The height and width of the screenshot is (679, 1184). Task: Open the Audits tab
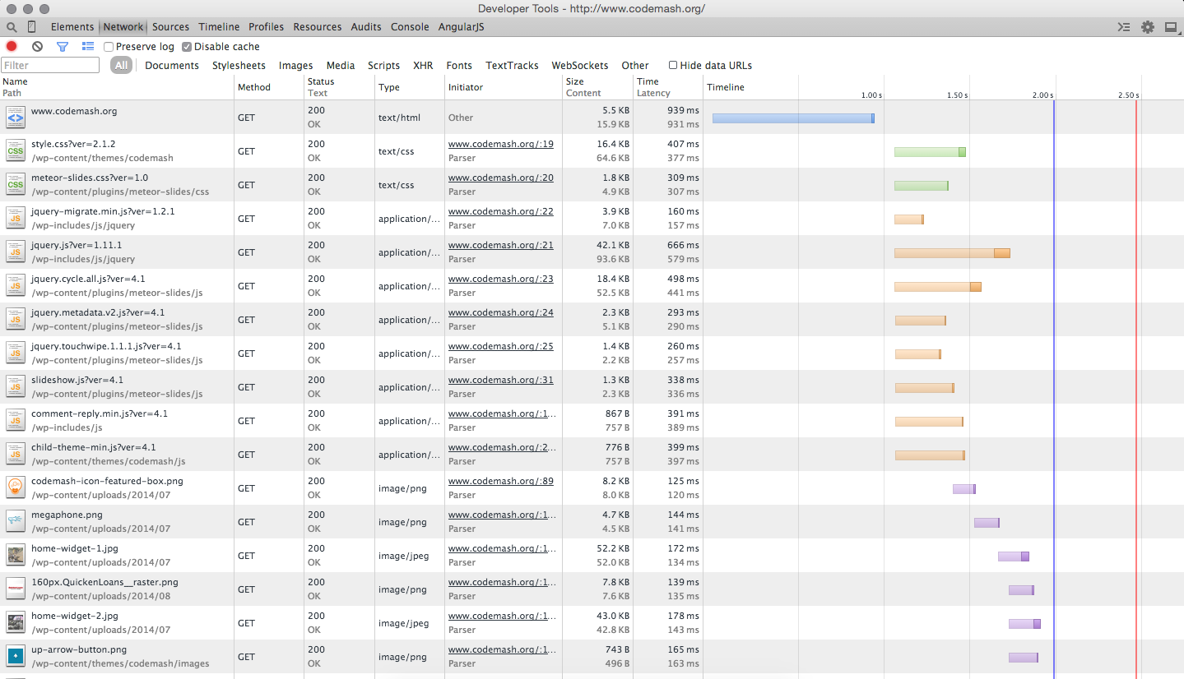[366, 27]
